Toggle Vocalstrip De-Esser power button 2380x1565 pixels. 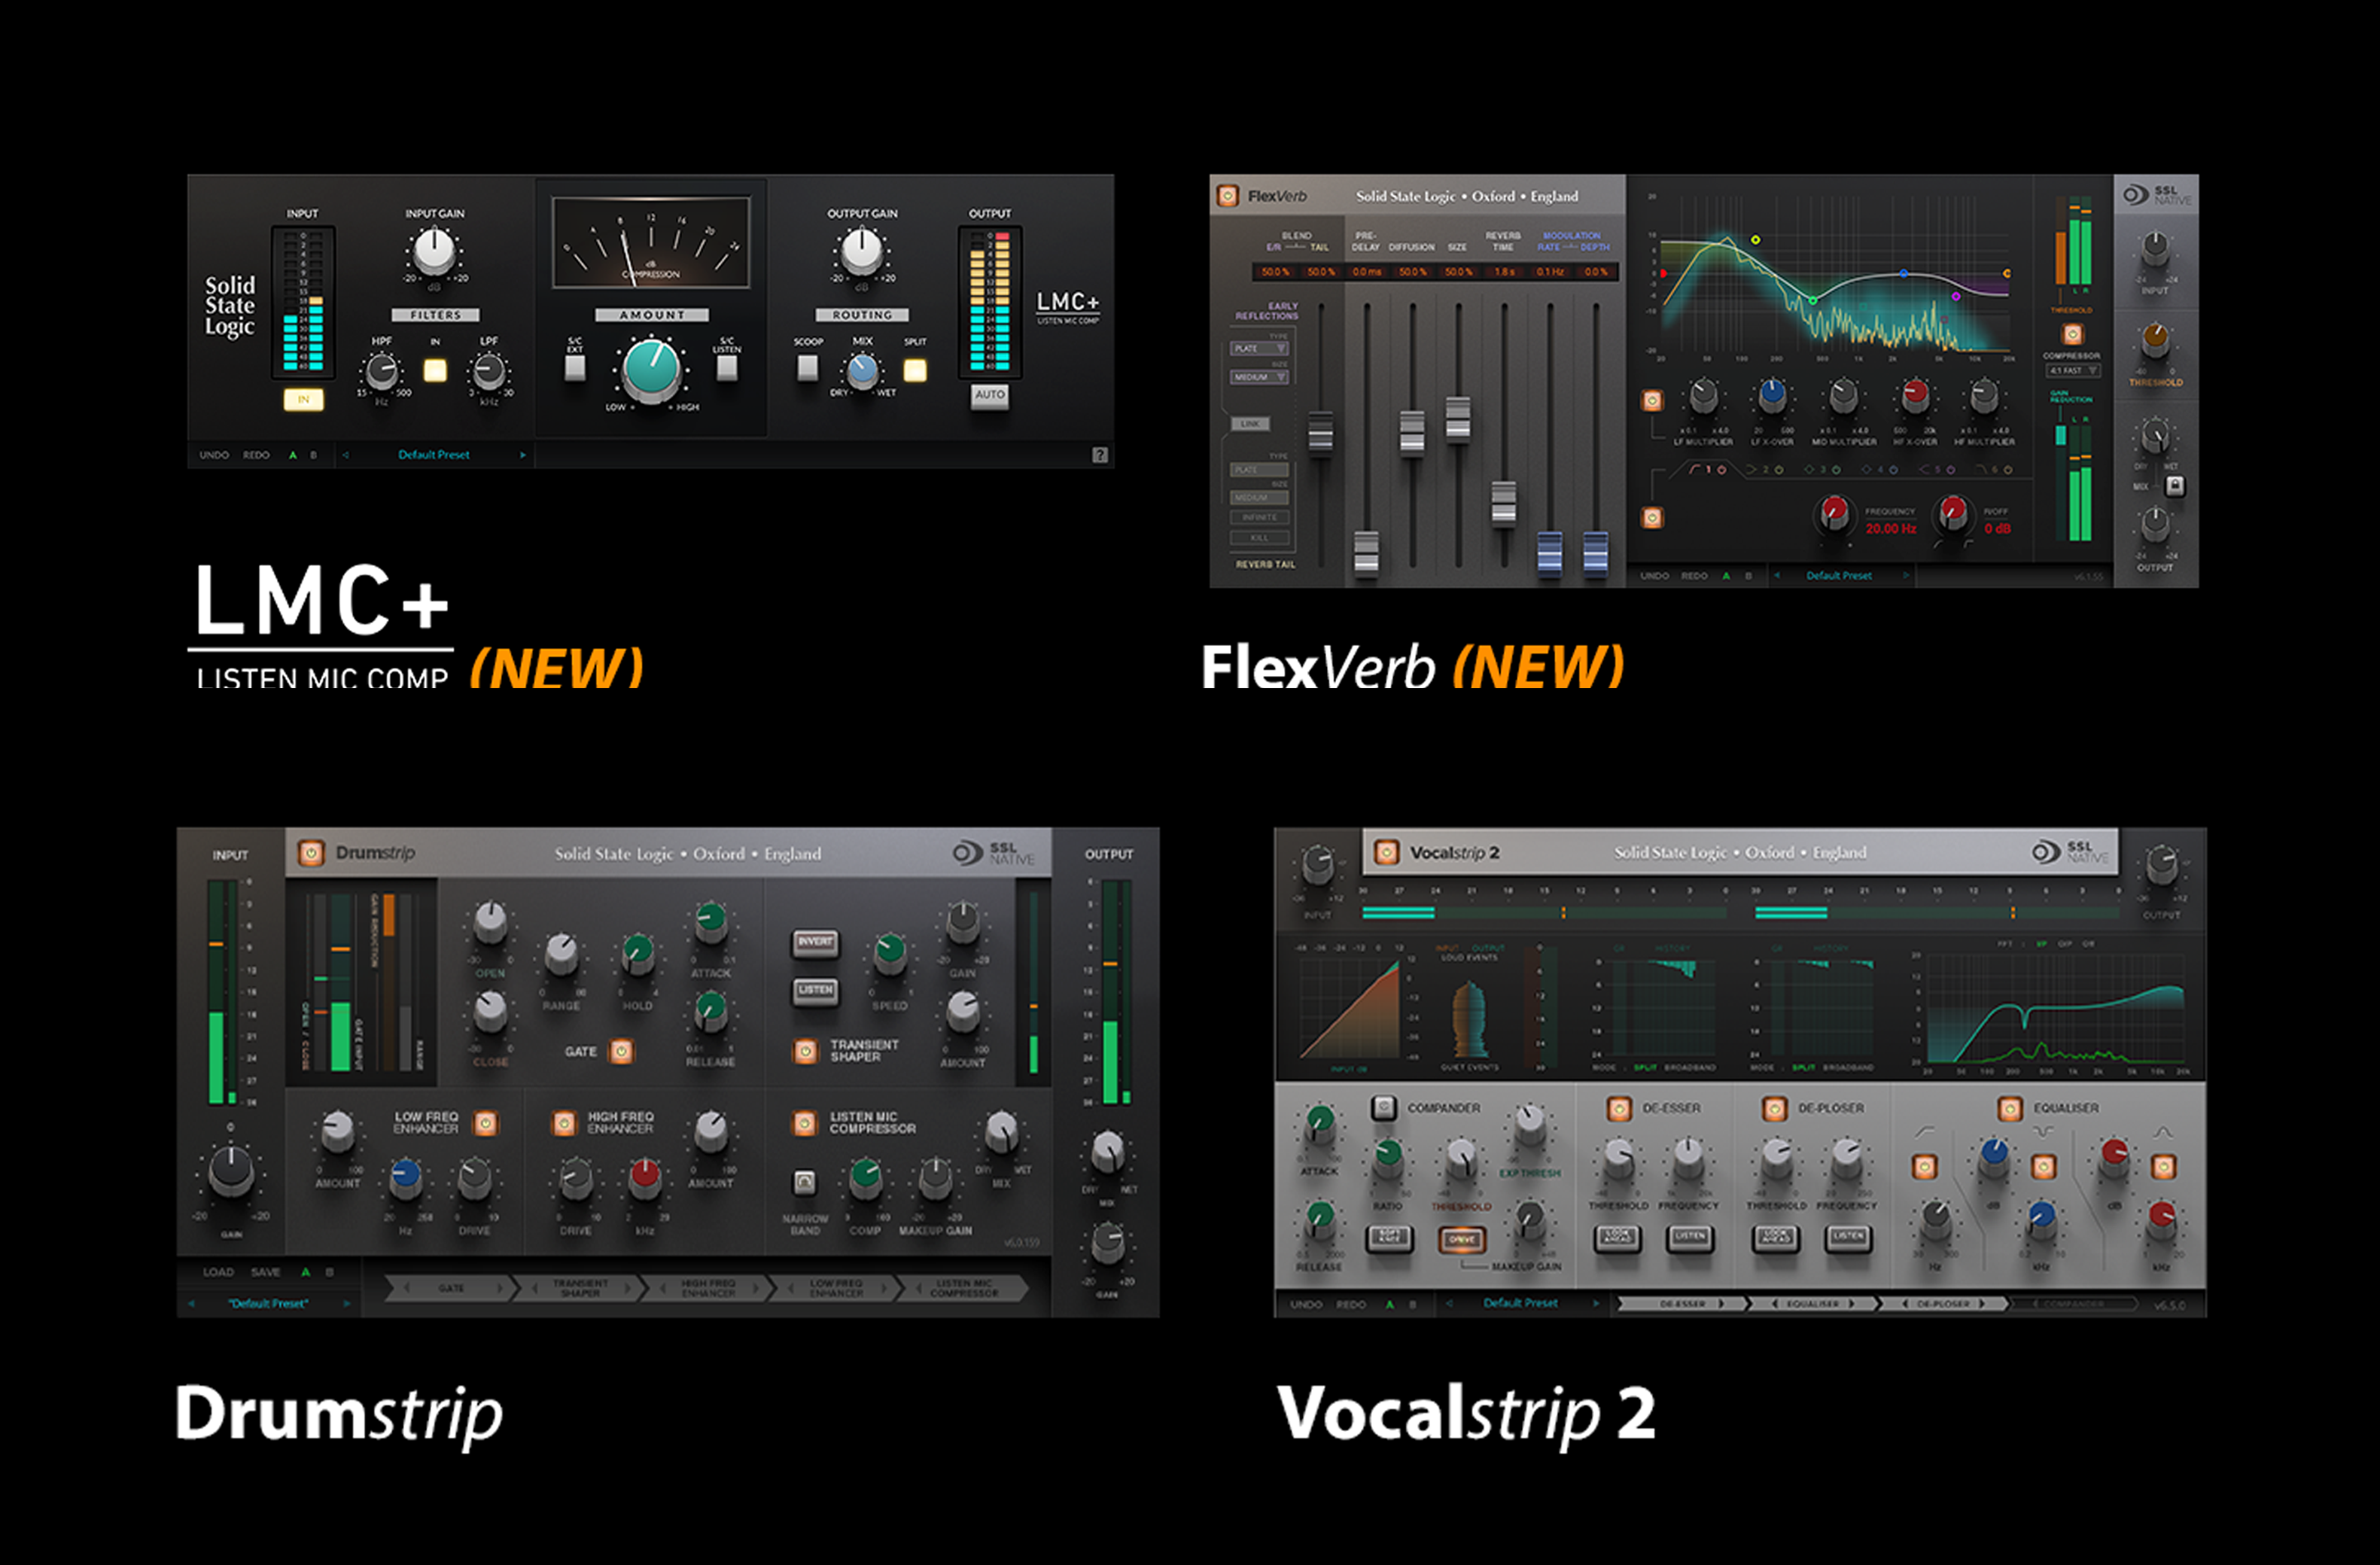tap(1619, 1108)
